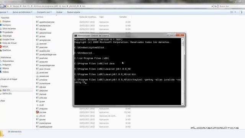Select Música library
The image size is (245, 138).
coord(5,68)
